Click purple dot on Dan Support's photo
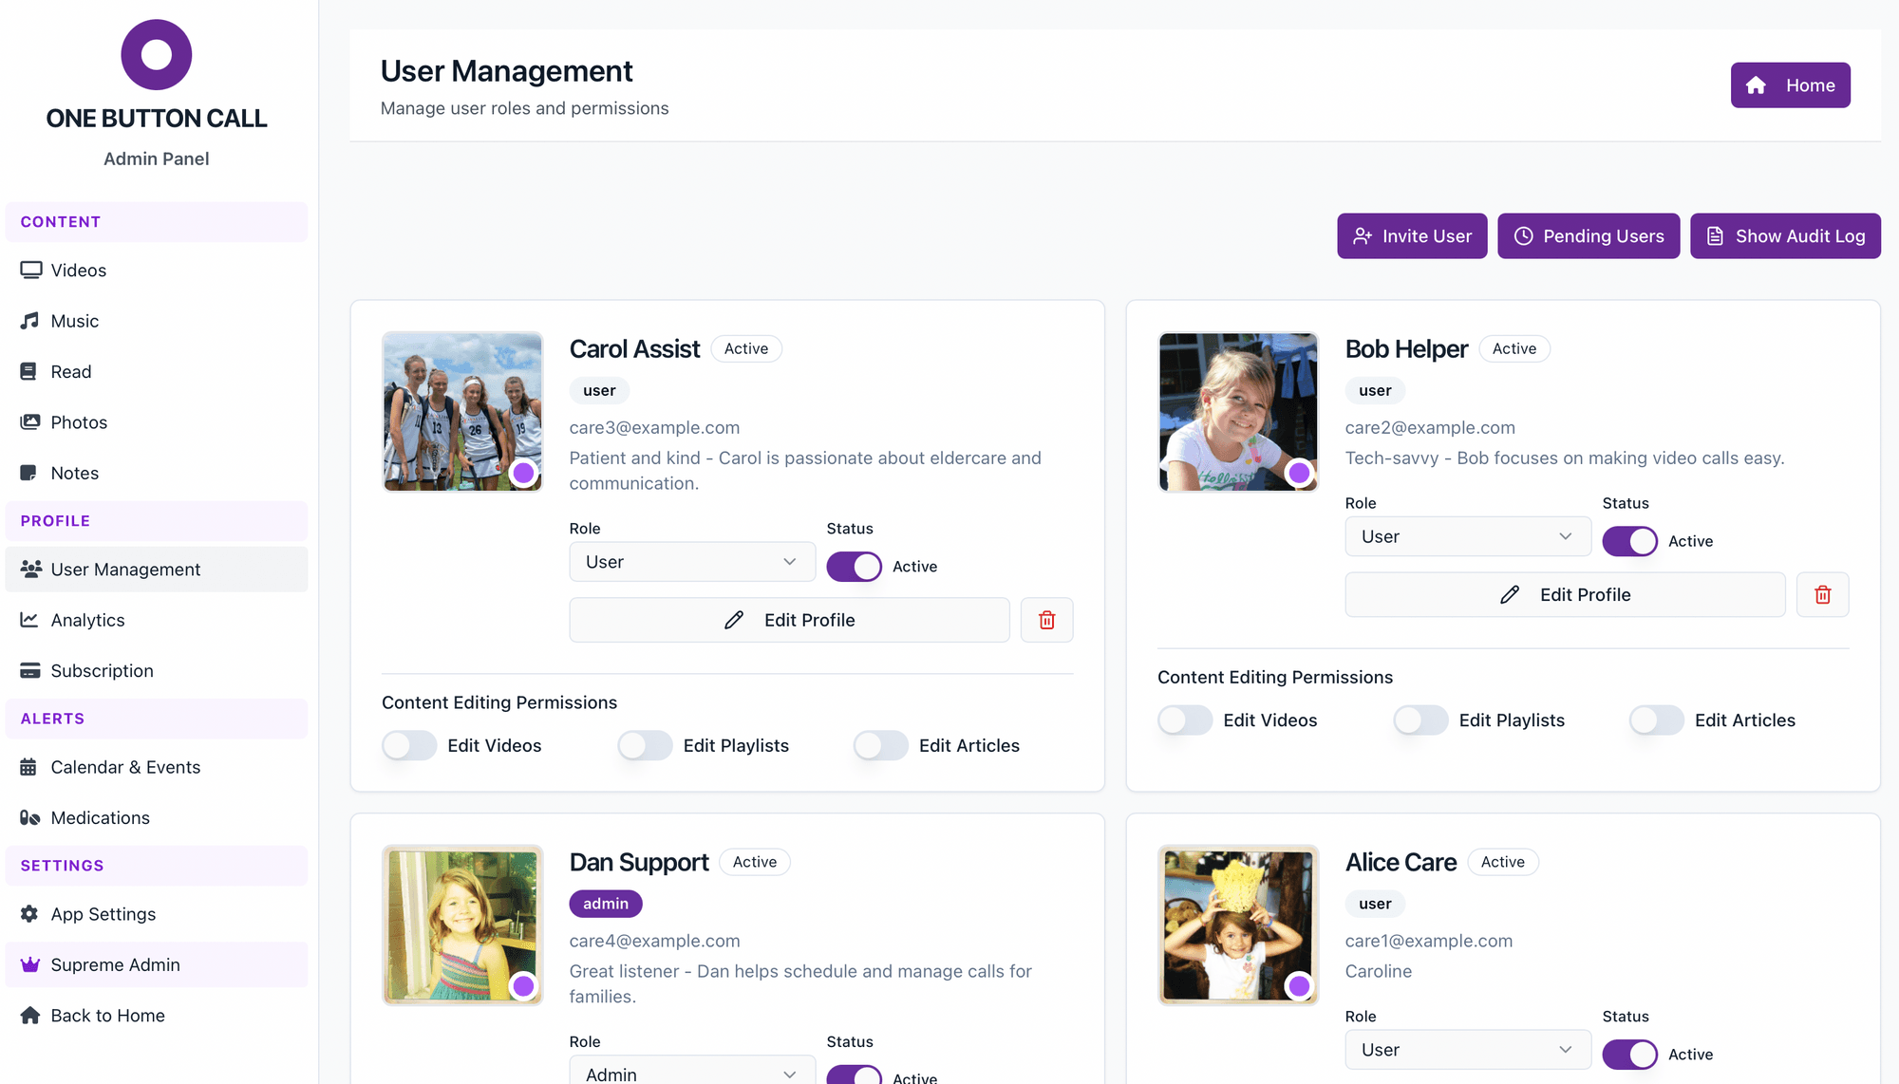The height and width of the screenshot is (1084, 1899). [523, 986]
